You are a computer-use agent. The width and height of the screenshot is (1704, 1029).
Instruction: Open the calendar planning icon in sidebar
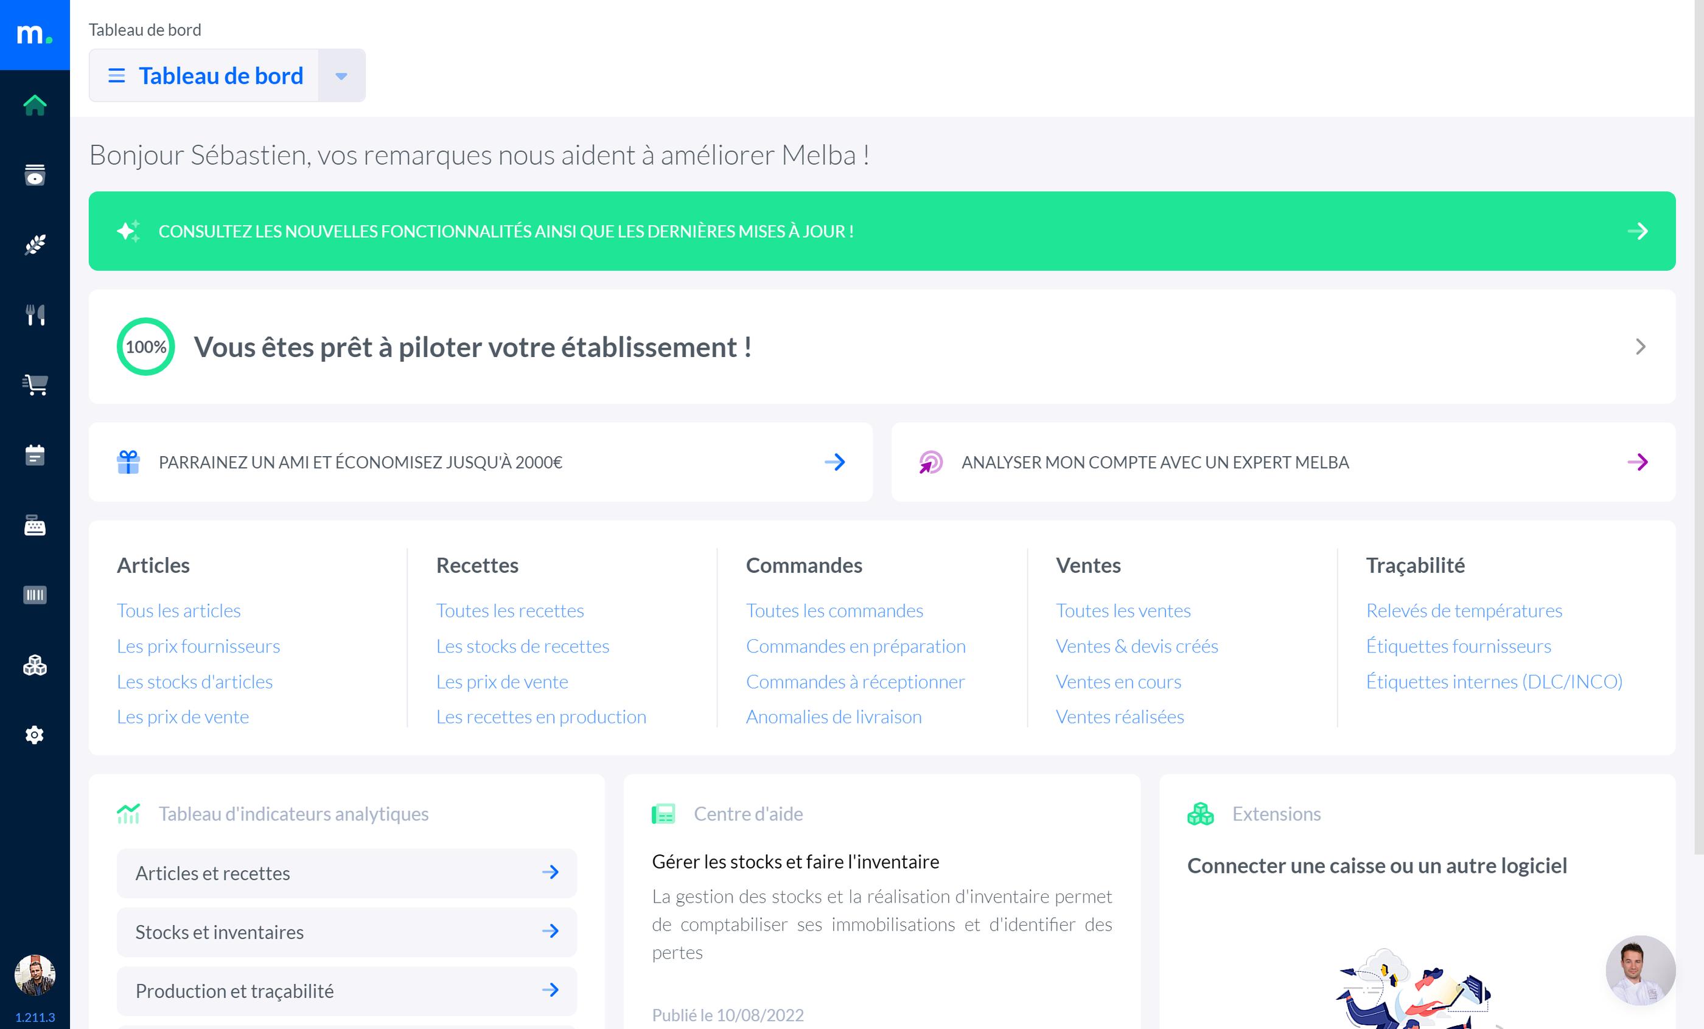[35, 455]
